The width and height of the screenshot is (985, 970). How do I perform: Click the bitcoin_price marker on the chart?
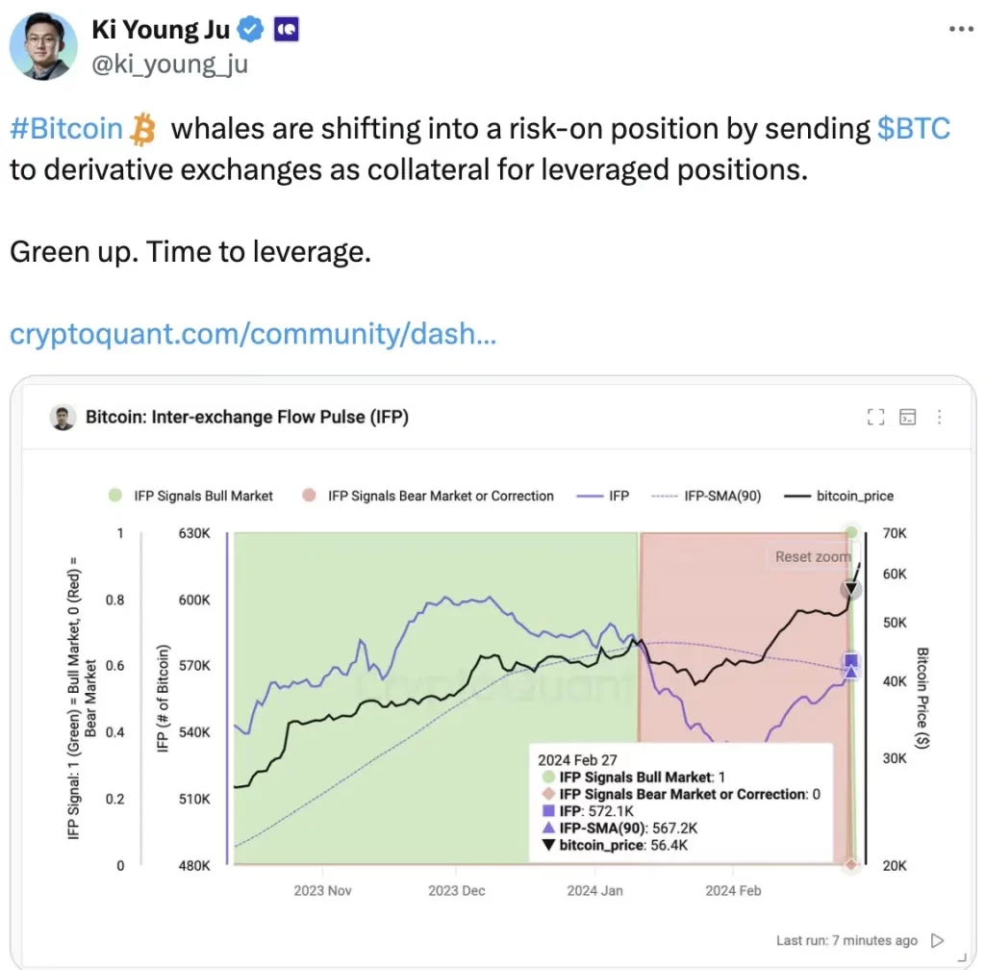(850, 589)
